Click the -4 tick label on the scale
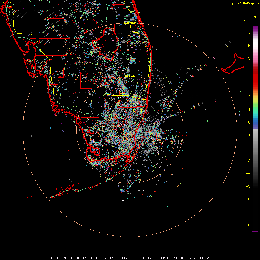Viewport: 260px width, 260px height. point(248,174)
